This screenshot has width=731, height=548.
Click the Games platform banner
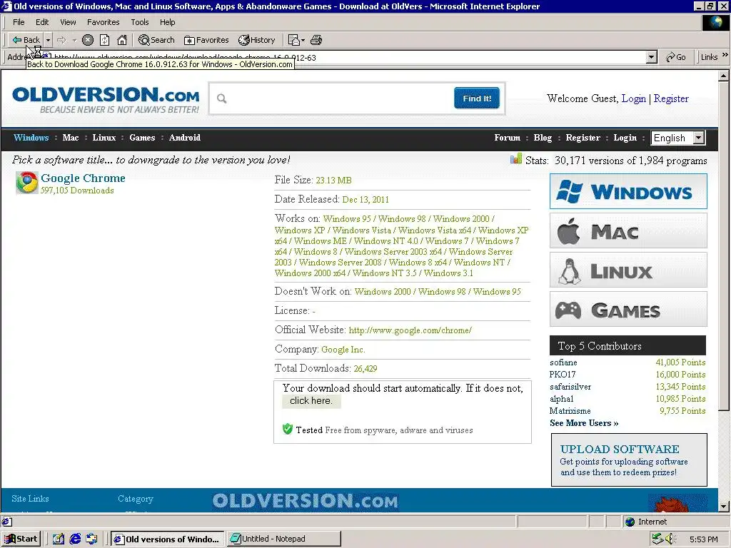(x=628, y=310)
